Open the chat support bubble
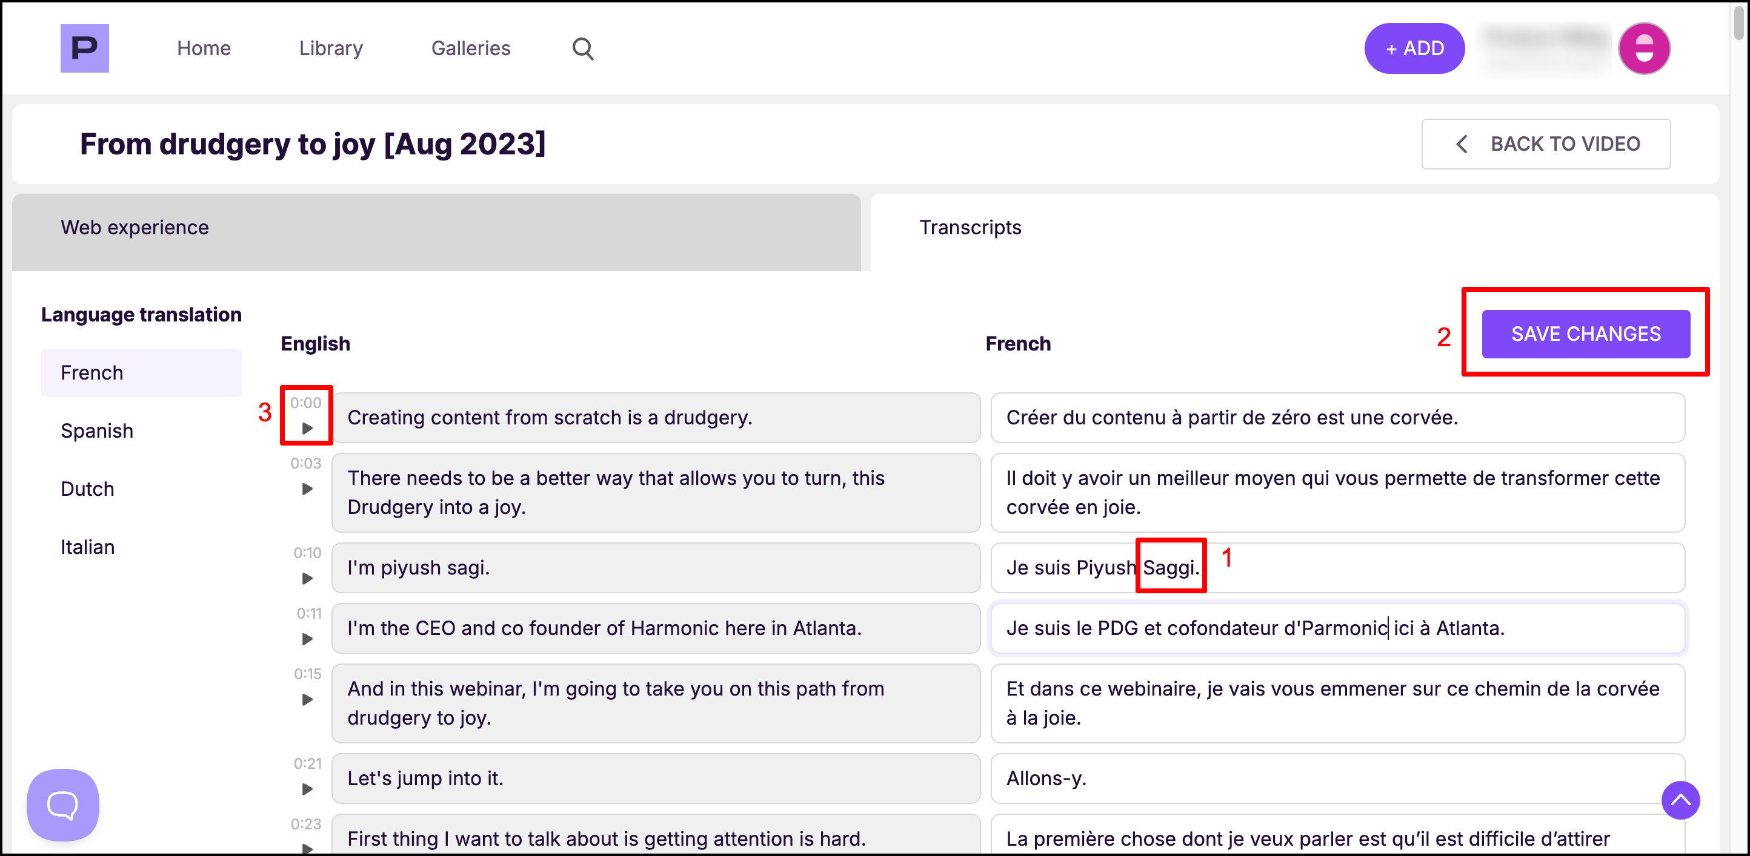This screenshot has width=1750, height=856. coord(62,805)
